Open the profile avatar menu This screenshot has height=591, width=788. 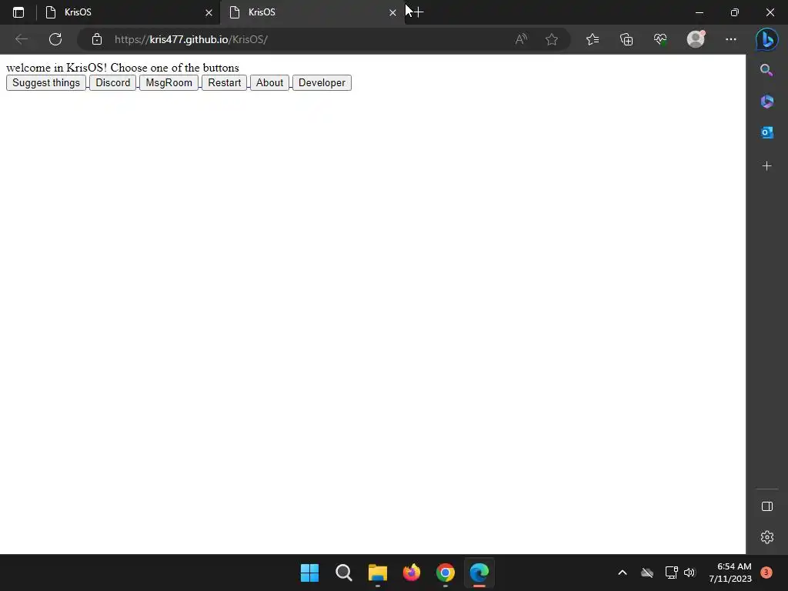pyautogui.click(x=696, y=39)
